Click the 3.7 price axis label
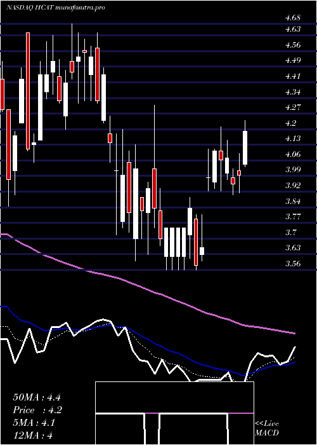317x445 pixels. pos(290,233)
